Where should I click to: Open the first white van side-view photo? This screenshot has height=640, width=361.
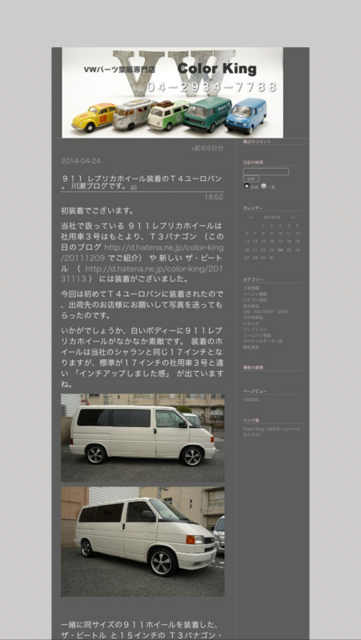tap(142, 438)
